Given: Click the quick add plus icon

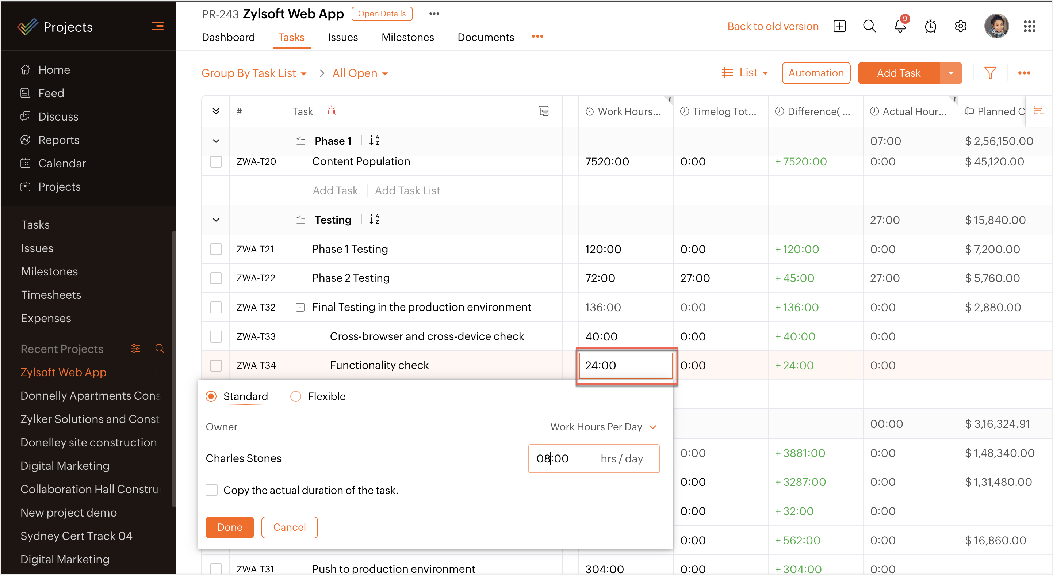Looking at the screenshot, I should tap(839, 27).
